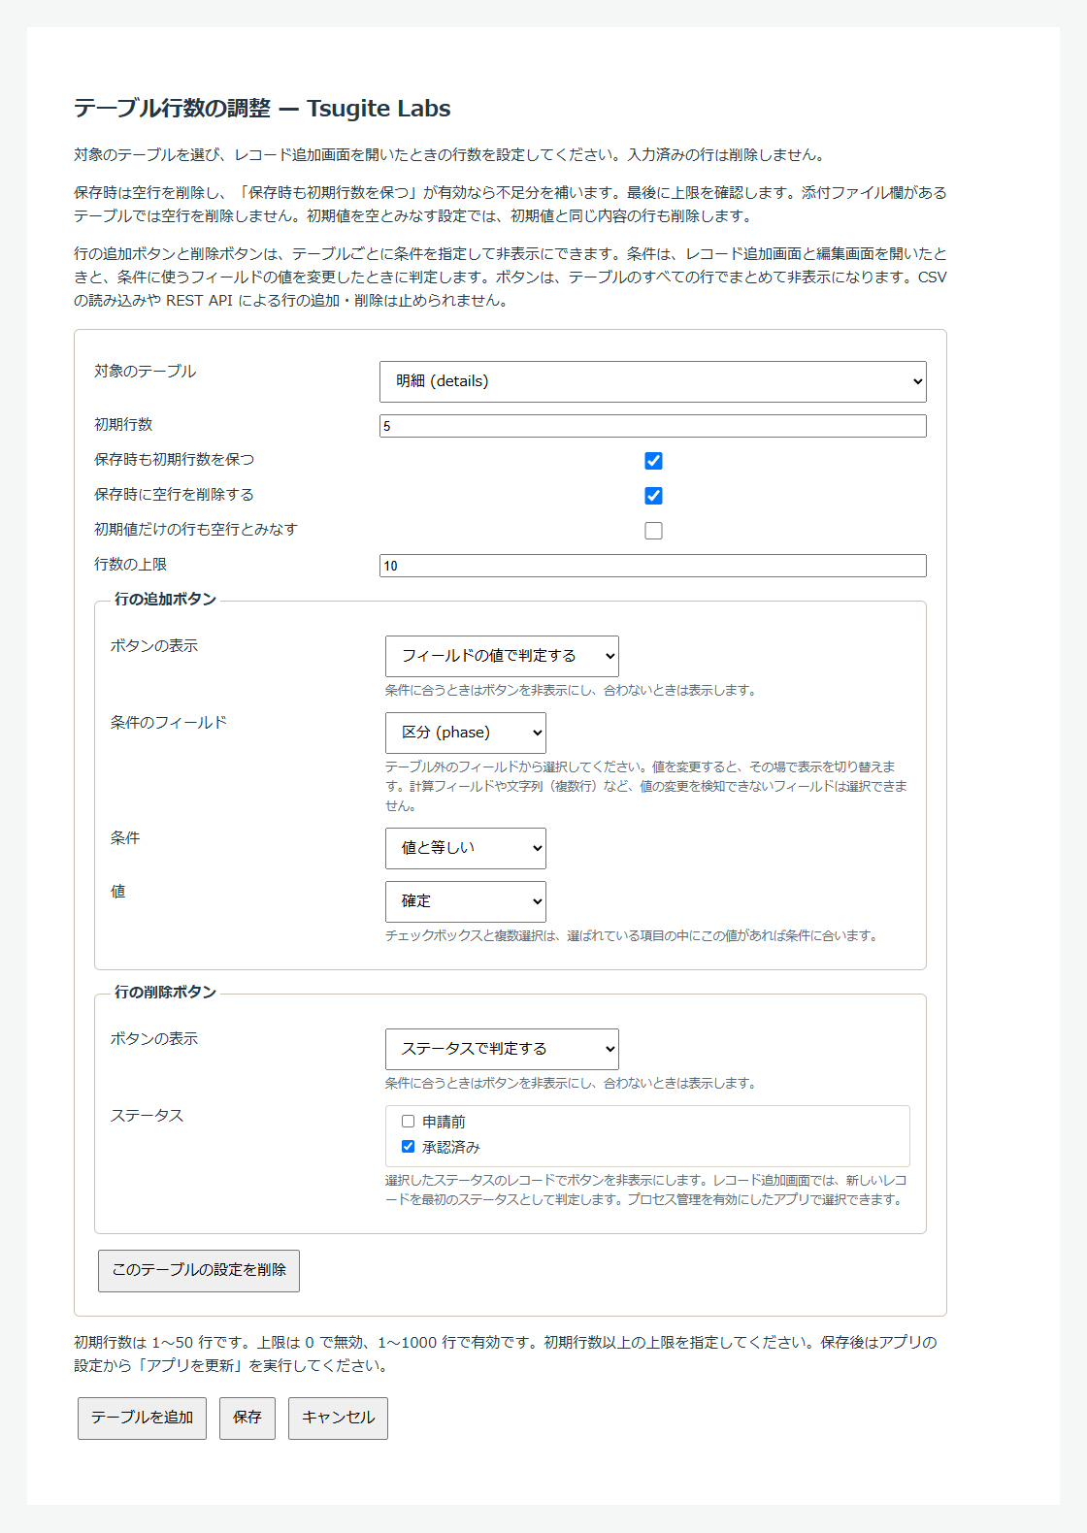This screenshot has width=1087, height=1533.
Task: Cancel with the キャンセル button
Action: [x=338, y=1418]
